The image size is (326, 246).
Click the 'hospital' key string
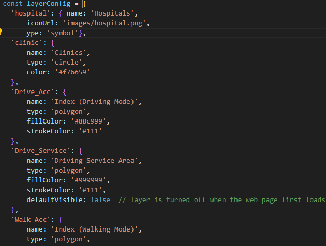31,13
